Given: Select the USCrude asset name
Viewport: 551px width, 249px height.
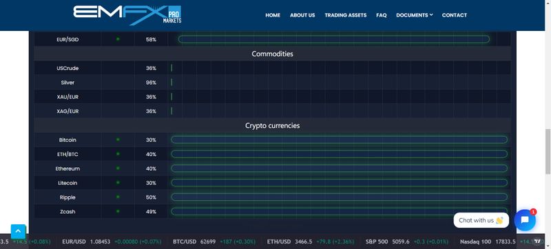Looking at the screenshot, I should click(x=67, y=68).
